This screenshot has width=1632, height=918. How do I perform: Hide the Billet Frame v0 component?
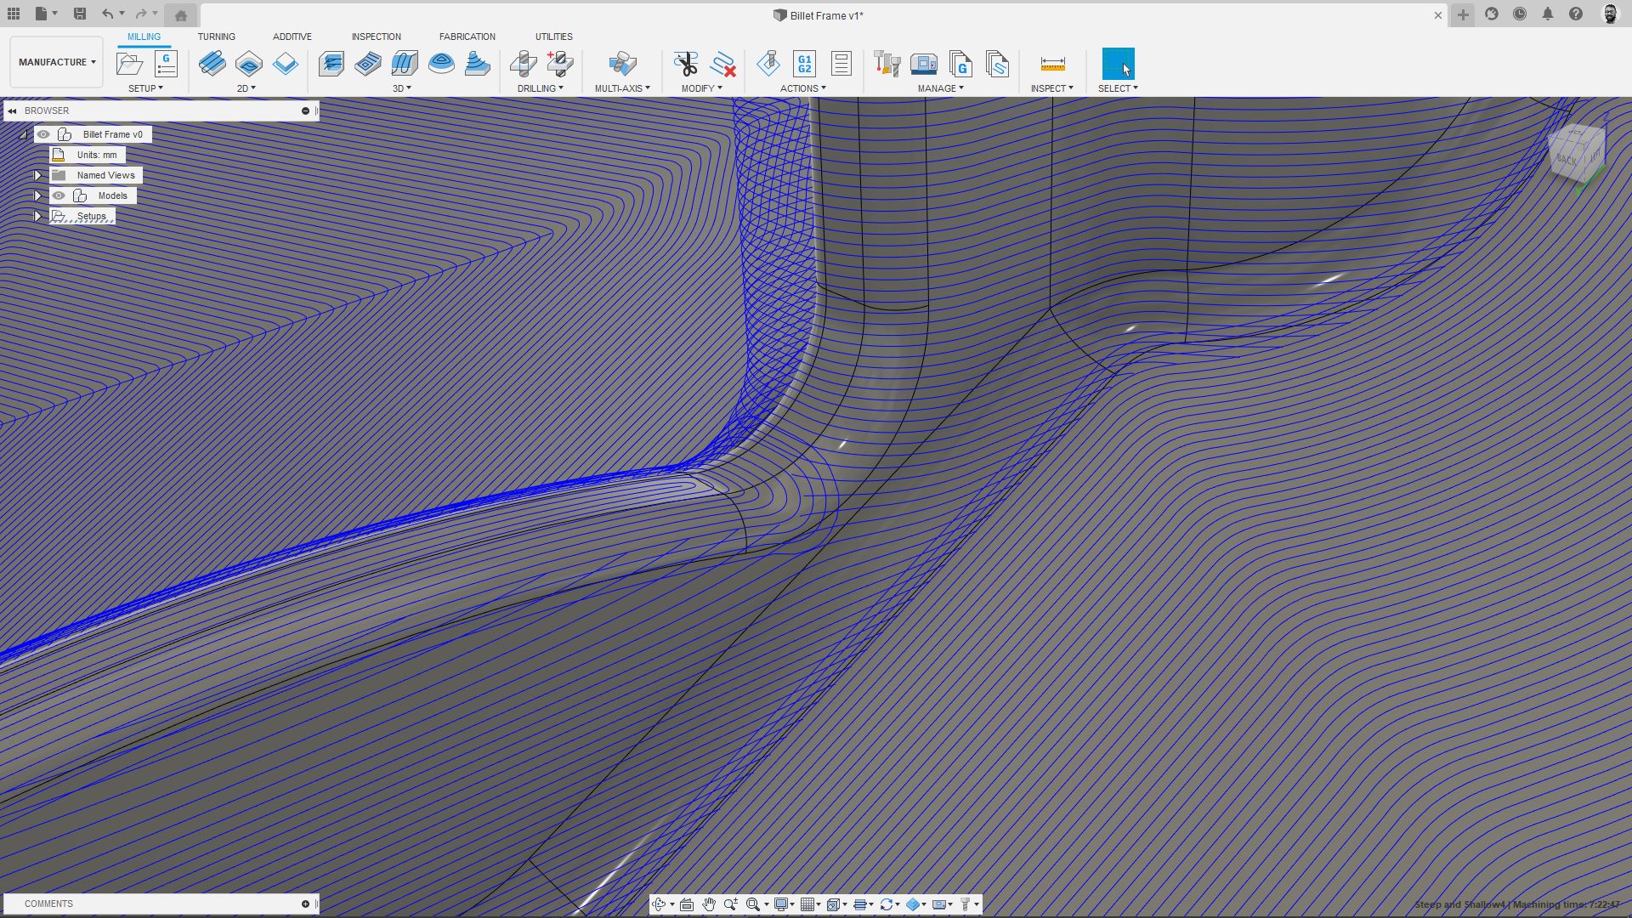[43, 134]
